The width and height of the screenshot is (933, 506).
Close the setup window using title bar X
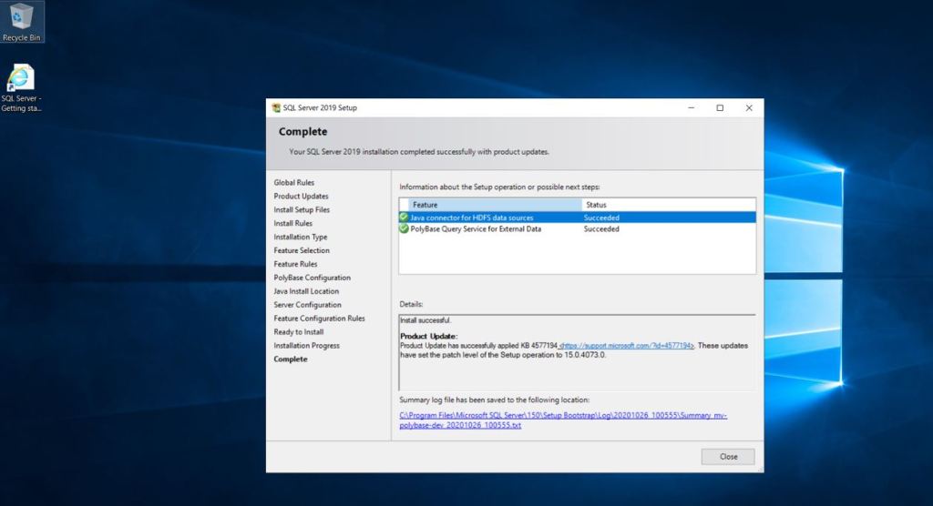pyautogui.click(x=749, y=107)
